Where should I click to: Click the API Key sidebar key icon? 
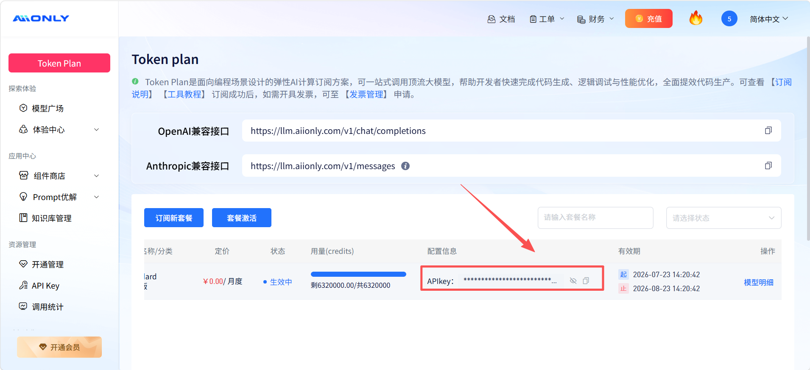coord(23,285)
